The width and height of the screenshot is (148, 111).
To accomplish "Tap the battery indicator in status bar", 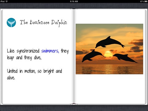I will (x=146, y=2).
